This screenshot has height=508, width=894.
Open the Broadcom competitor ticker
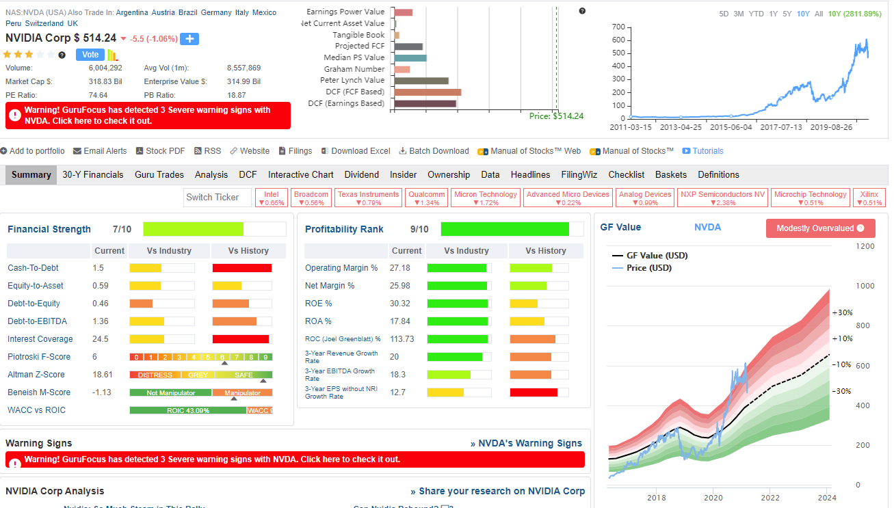click(x=311, y=198)
